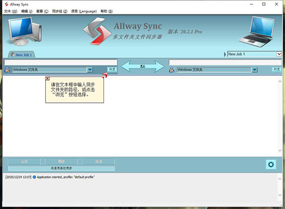The image size is (285, 209).
Task: Open the 同步组 (Z) menu
Action: [60, 11]
